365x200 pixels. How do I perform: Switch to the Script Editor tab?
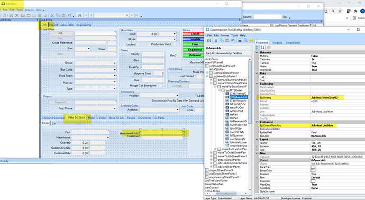click(x=293, y=43)
